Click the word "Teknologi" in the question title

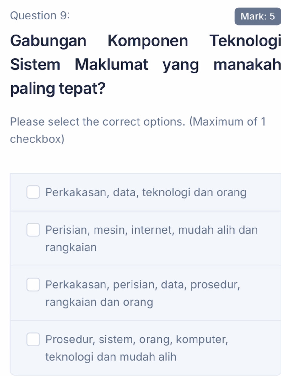(x=245, y=40)
